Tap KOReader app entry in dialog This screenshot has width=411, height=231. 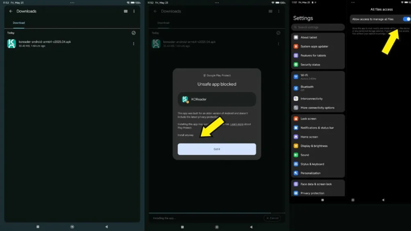click(217, 99)
